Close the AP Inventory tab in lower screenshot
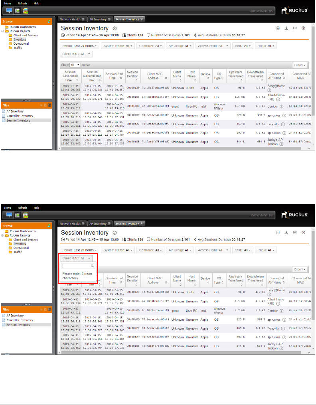Image resolution: width=316 pixels, height=405 pixels. point(109,224)
